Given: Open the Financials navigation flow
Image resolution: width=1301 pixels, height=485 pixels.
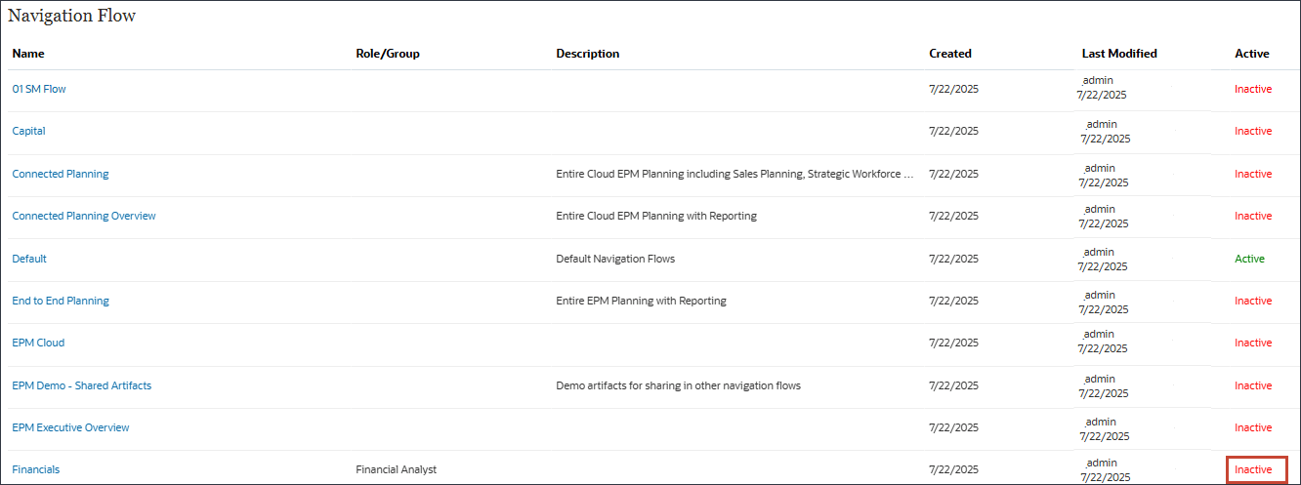Looking at the screenshot, I should click(36, 469).
